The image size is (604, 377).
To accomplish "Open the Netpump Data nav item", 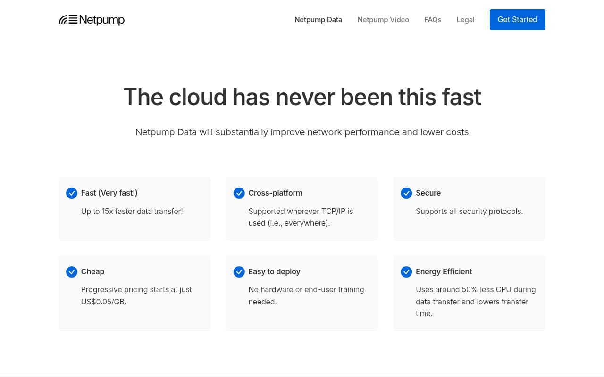I will 318,20.
